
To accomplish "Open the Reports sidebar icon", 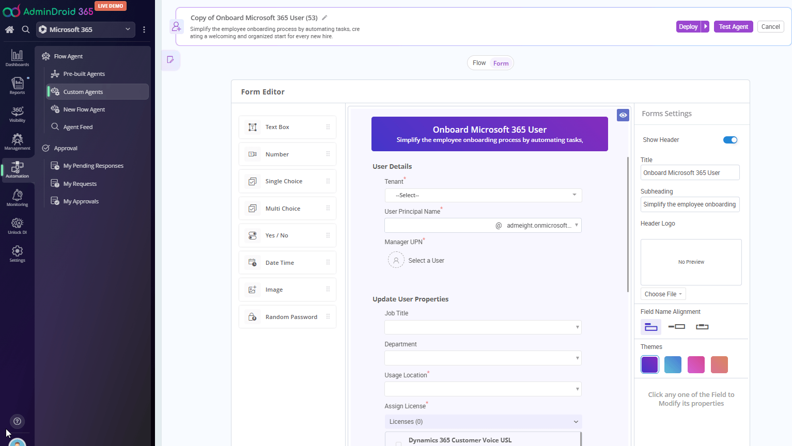I will (x=17, y=86).
